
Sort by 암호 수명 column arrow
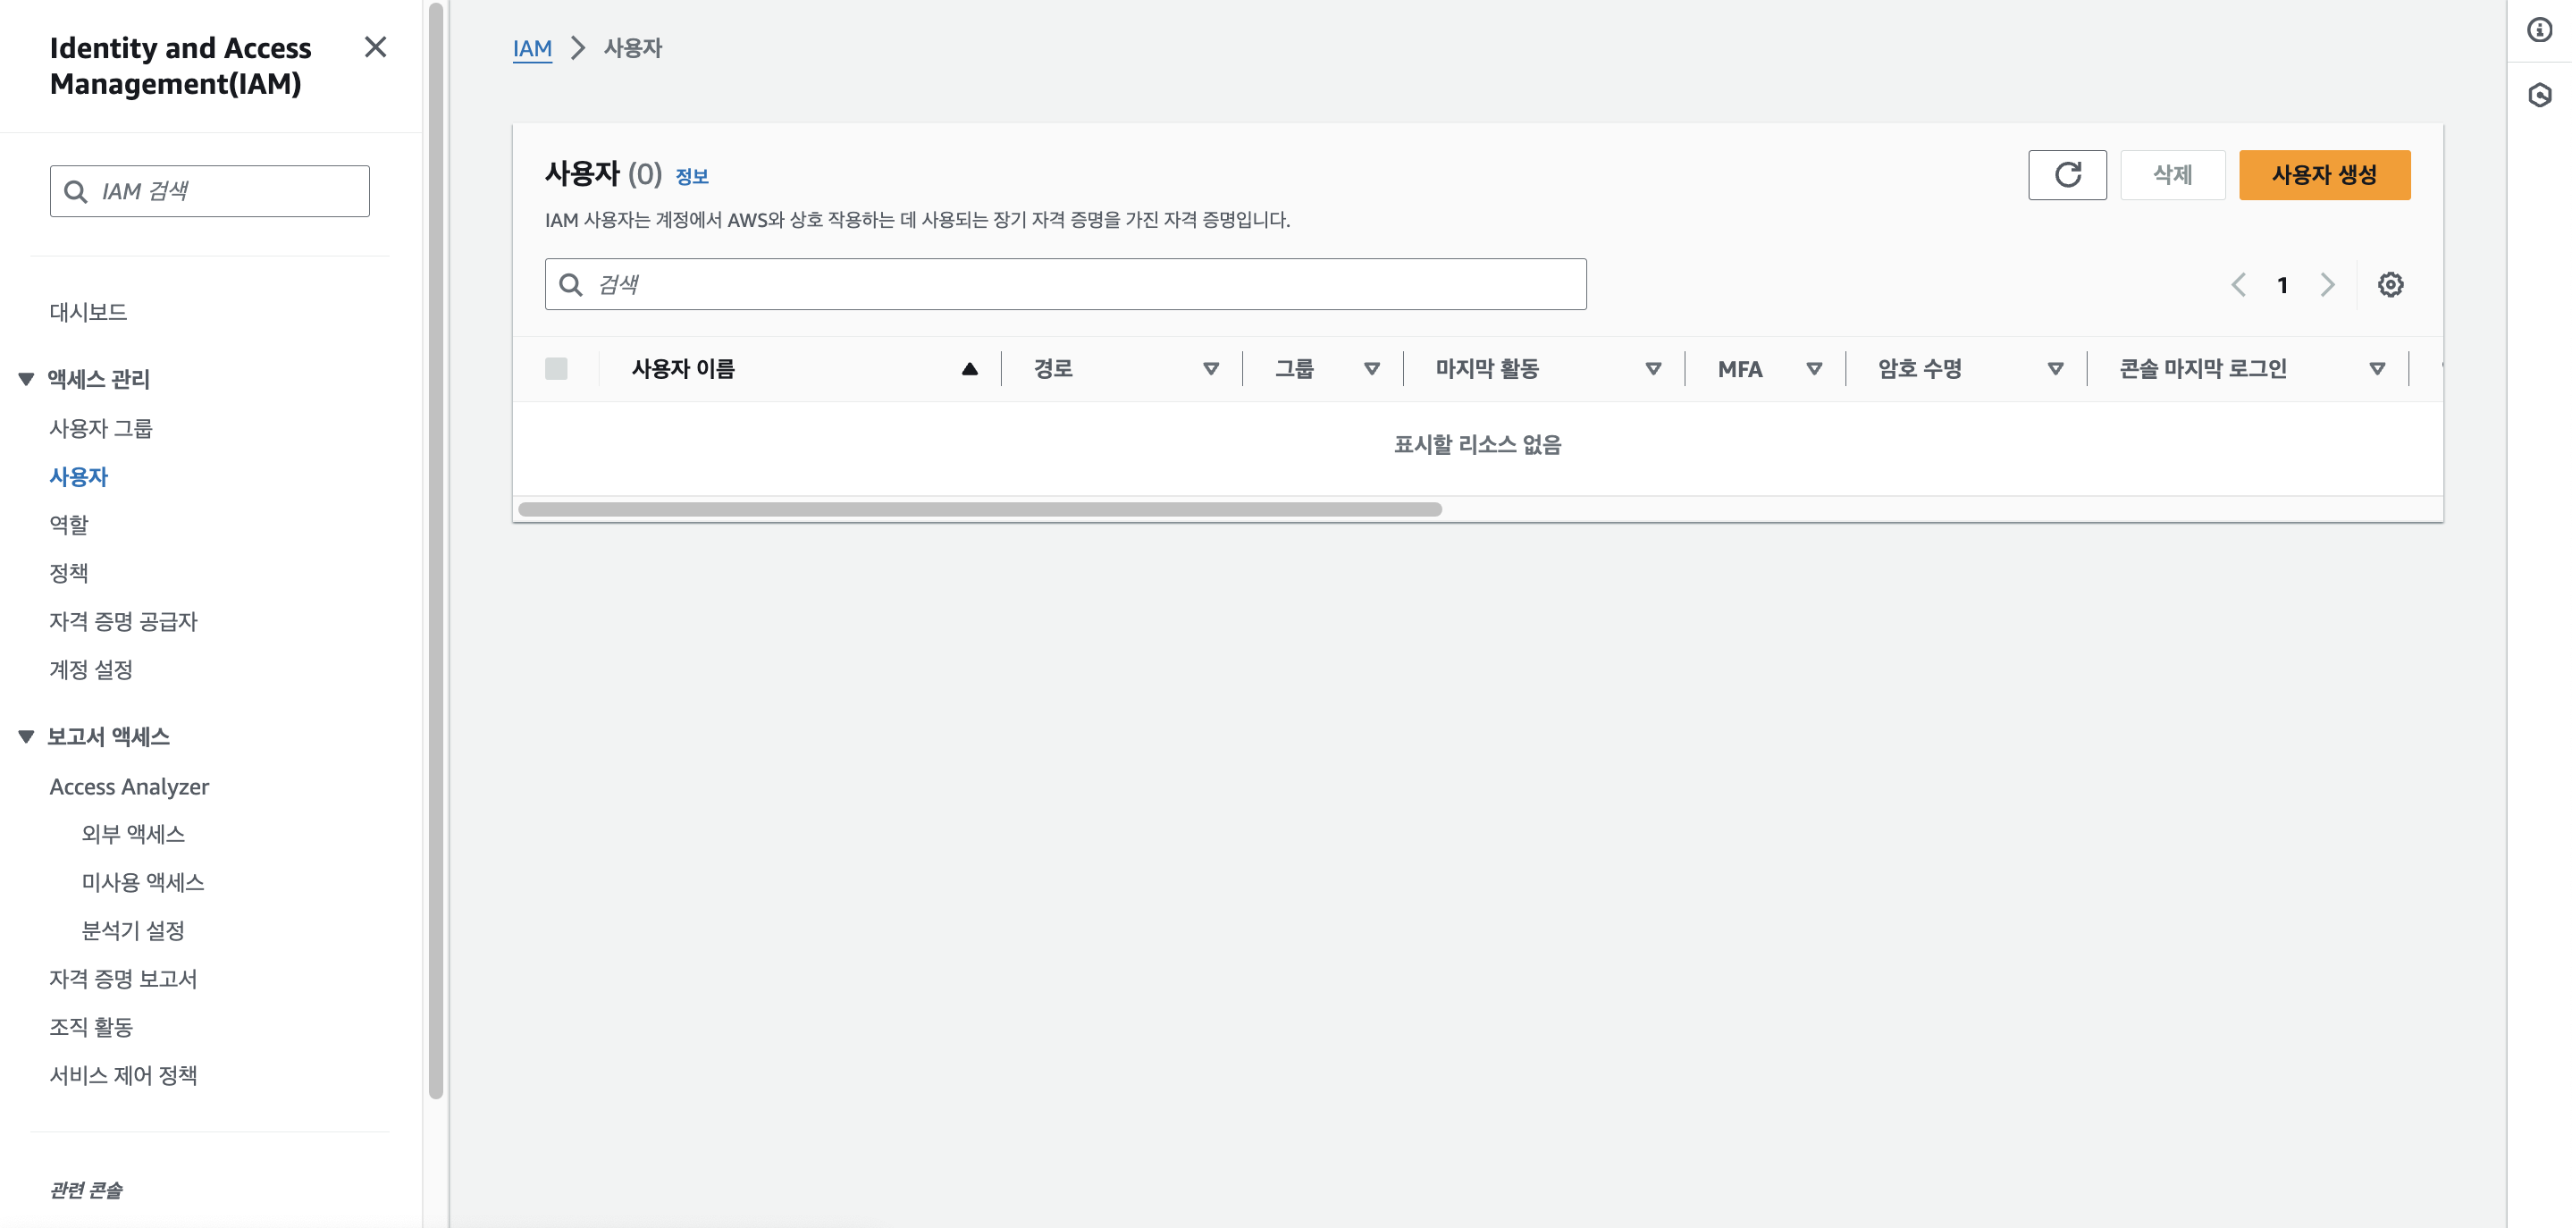pos(2055,368)
